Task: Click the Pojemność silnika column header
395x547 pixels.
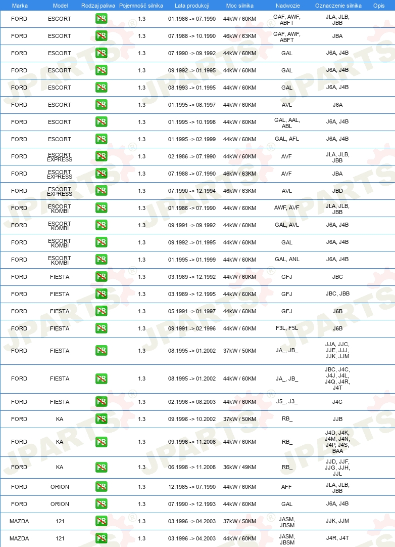Action: 141,6
